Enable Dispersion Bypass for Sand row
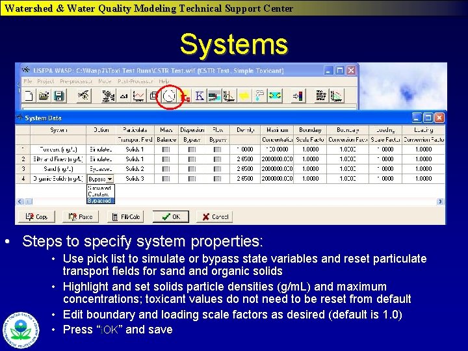Viewport: 468px width, 351px height. [192, 169]
